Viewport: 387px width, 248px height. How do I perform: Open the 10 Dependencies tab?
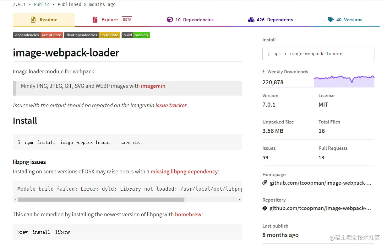[x=190, y=19]
